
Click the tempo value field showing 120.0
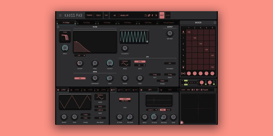[98, 15]
